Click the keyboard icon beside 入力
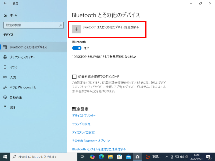Viewport: 215px width, 161px height. coord(5,77)
